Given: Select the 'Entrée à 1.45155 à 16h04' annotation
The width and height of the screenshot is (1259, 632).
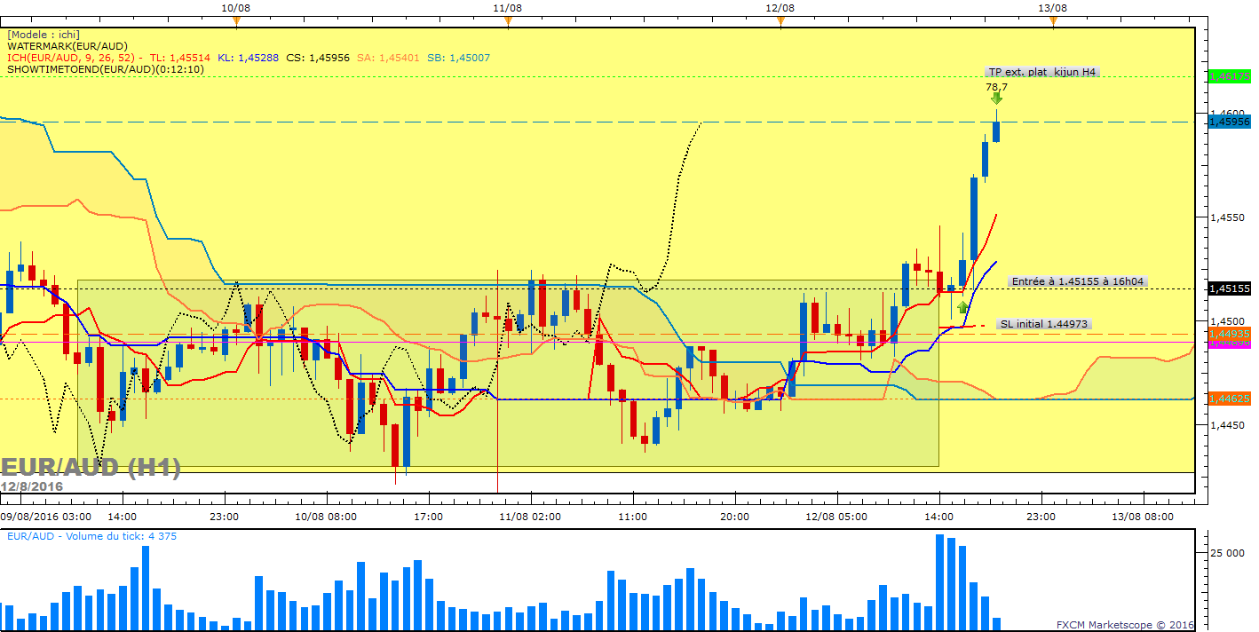Looking at the screenshot, I should coord(1078,281).
